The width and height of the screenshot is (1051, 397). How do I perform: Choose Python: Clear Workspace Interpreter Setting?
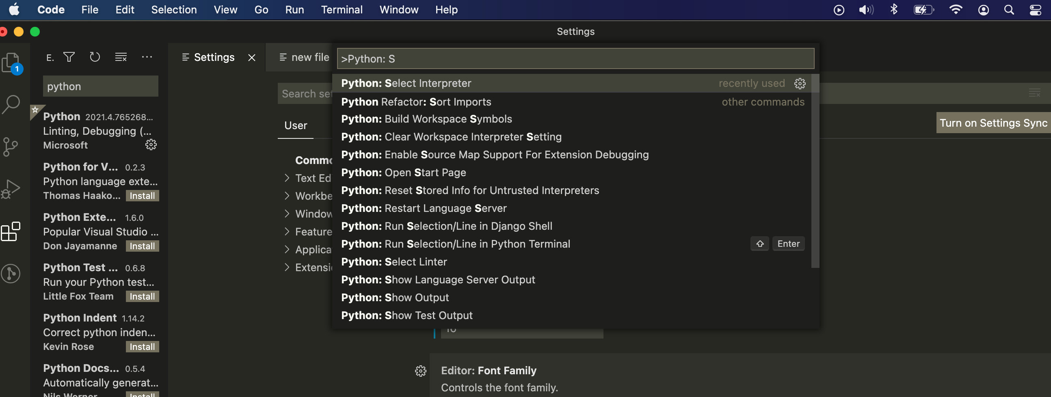(572, 137)
